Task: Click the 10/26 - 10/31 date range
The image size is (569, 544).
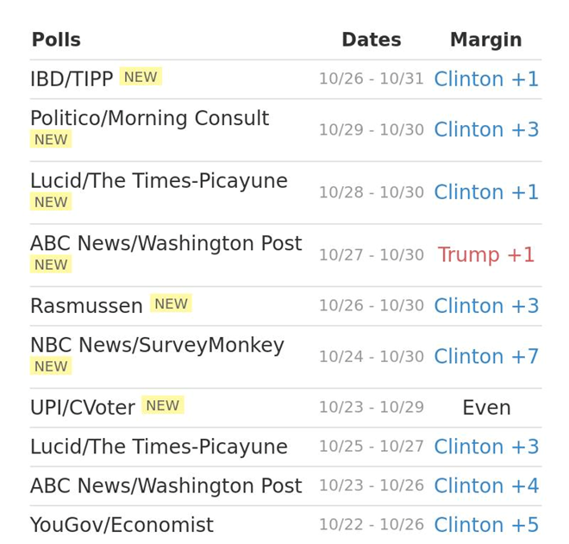Action: click(371, 79)
